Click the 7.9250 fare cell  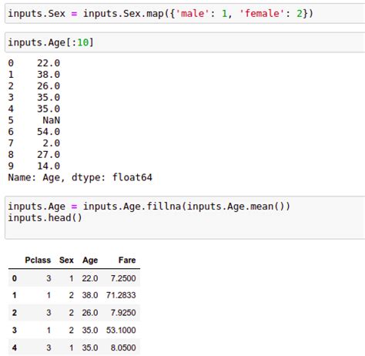123,313
